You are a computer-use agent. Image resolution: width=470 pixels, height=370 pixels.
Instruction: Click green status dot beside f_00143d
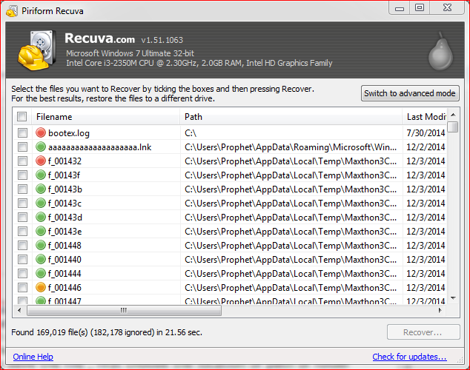(x=41, y=217)
